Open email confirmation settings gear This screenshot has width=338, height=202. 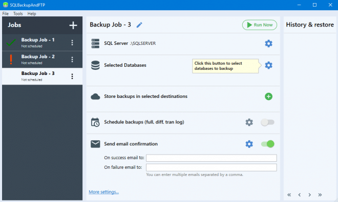pos(249,144)
